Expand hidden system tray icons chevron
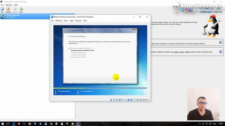The width and height of the screenshot is (225, 126). (x=200, y=124)
